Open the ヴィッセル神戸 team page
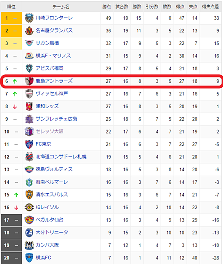The width and height of the screenshot is (223, 264). coord(52,93)
